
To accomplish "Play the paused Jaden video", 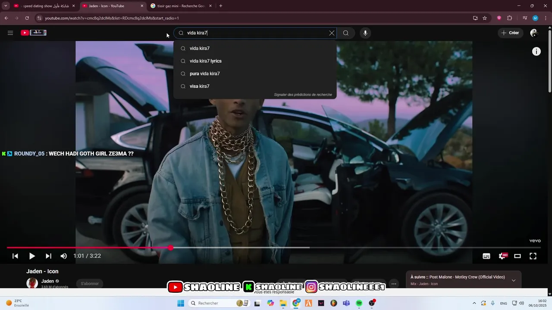I will coord(32,256).
